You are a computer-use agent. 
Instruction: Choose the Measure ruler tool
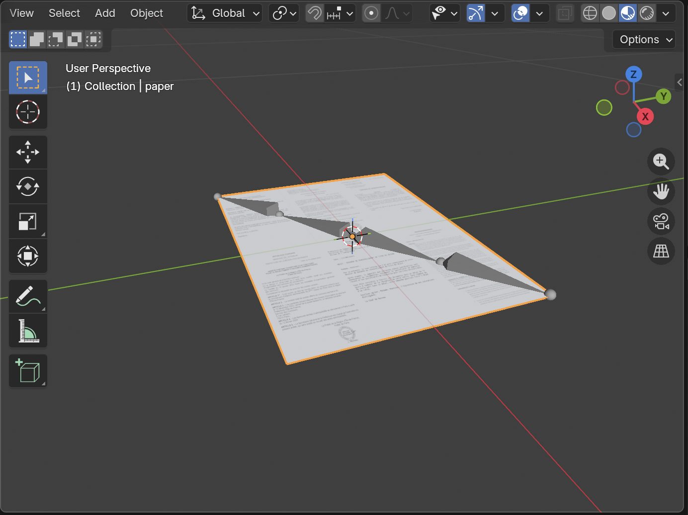click(x=28, y=331)
